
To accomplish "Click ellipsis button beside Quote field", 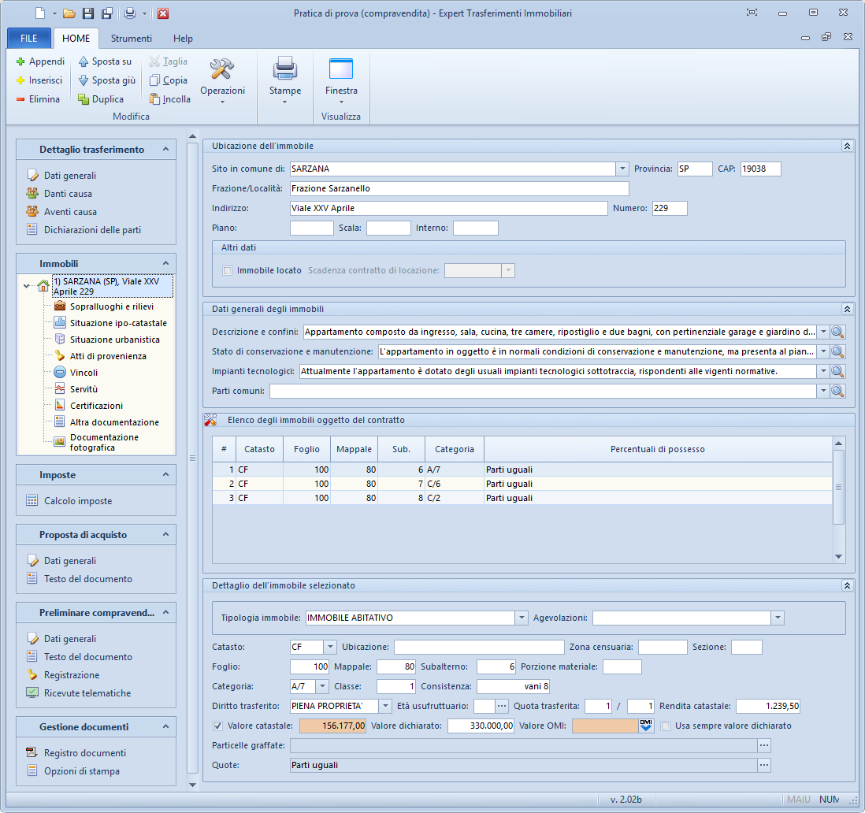I will [x=763, y=765].
